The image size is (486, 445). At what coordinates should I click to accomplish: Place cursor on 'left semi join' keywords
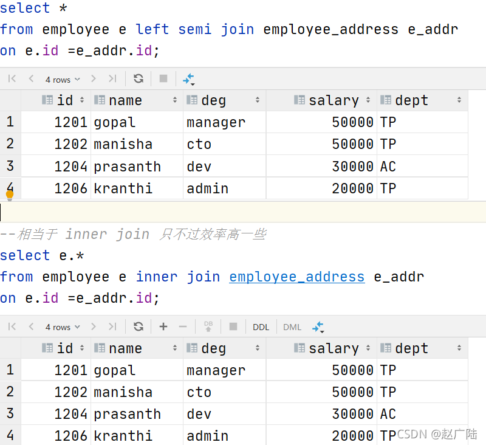(195, 29)
